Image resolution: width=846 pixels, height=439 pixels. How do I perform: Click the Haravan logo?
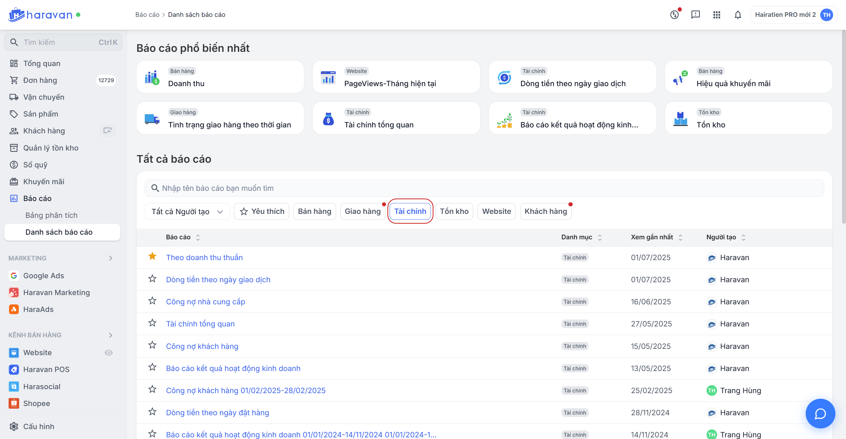tap(40, 15)
